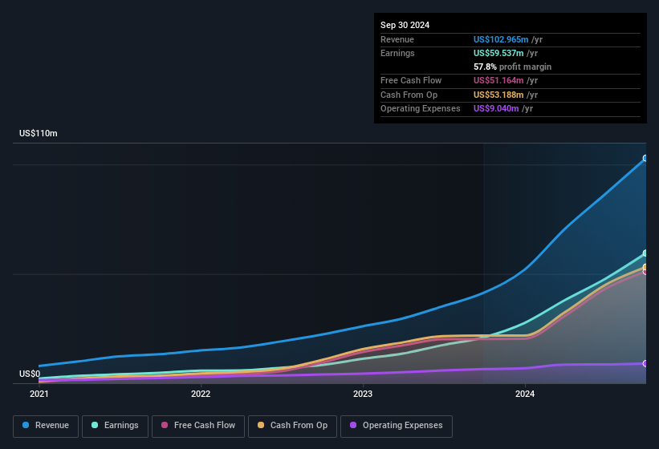659x449 pixels.
Task: Click the US$9.040m operating expenses value
Action: [496, 108]
